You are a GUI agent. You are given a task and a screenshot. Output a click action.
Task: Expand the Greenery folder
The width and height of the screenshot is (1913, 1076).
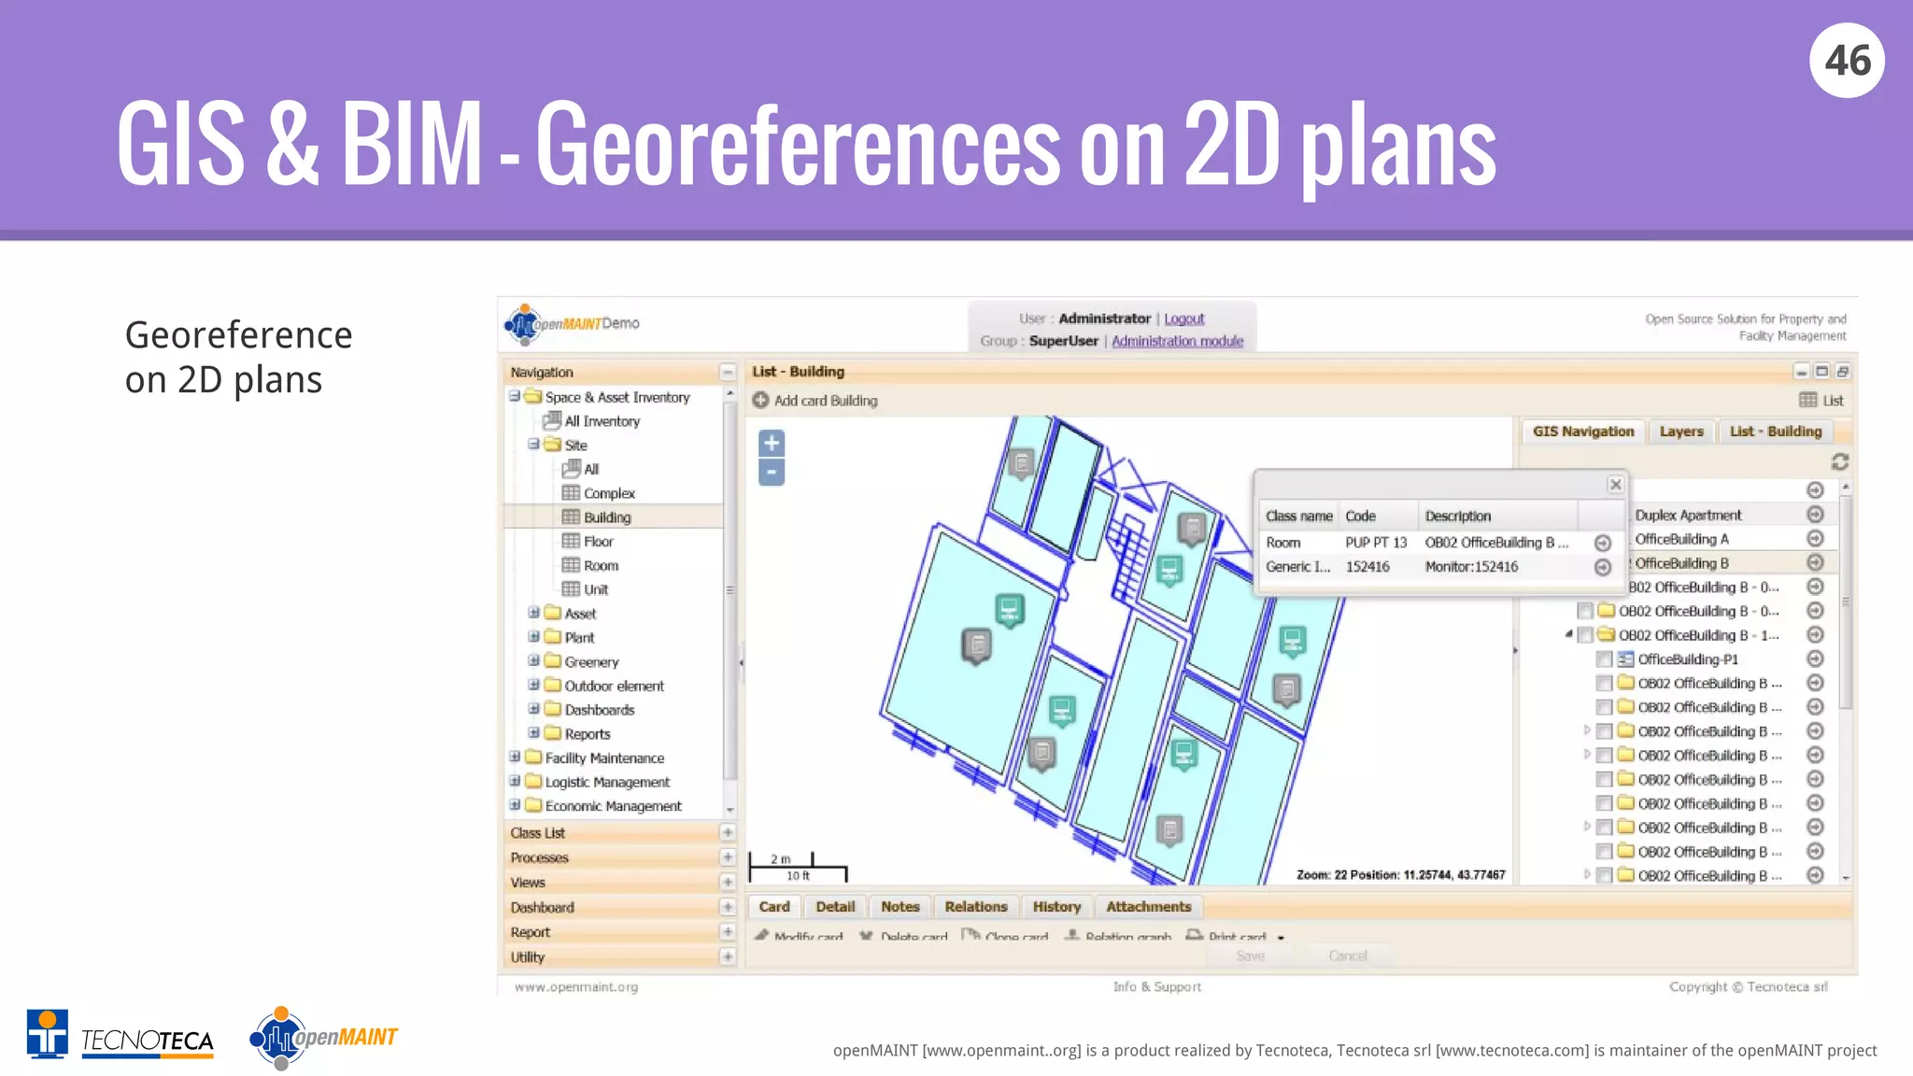pos(533,660)
